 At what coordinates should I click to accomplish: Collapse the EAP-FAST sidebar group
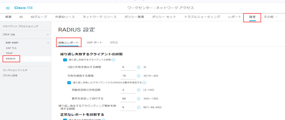pos(48,43)
